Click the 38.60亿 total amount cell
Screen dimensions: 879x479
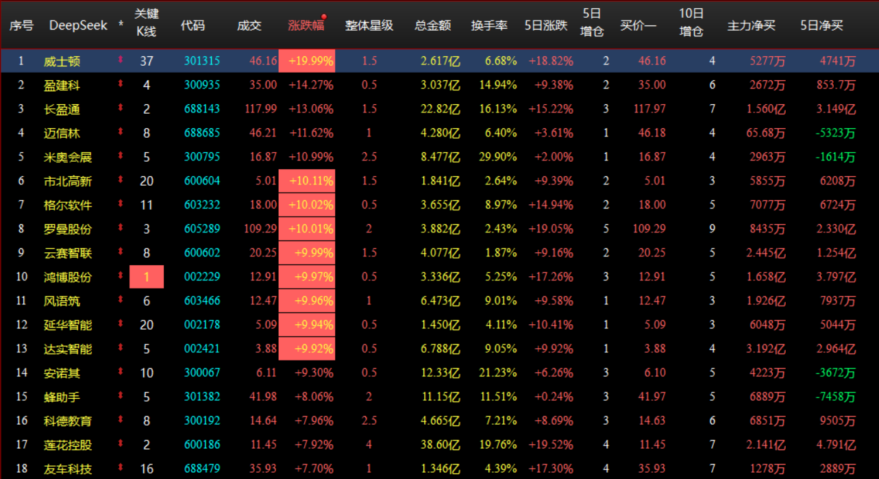pos(440,445)
